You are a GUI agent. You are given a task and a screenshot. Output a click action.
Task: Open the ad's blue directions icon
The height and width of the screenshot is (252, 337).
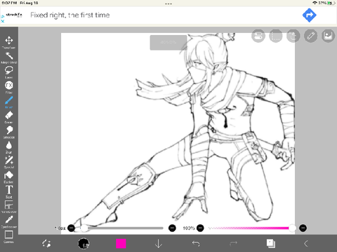coord(309,15)
